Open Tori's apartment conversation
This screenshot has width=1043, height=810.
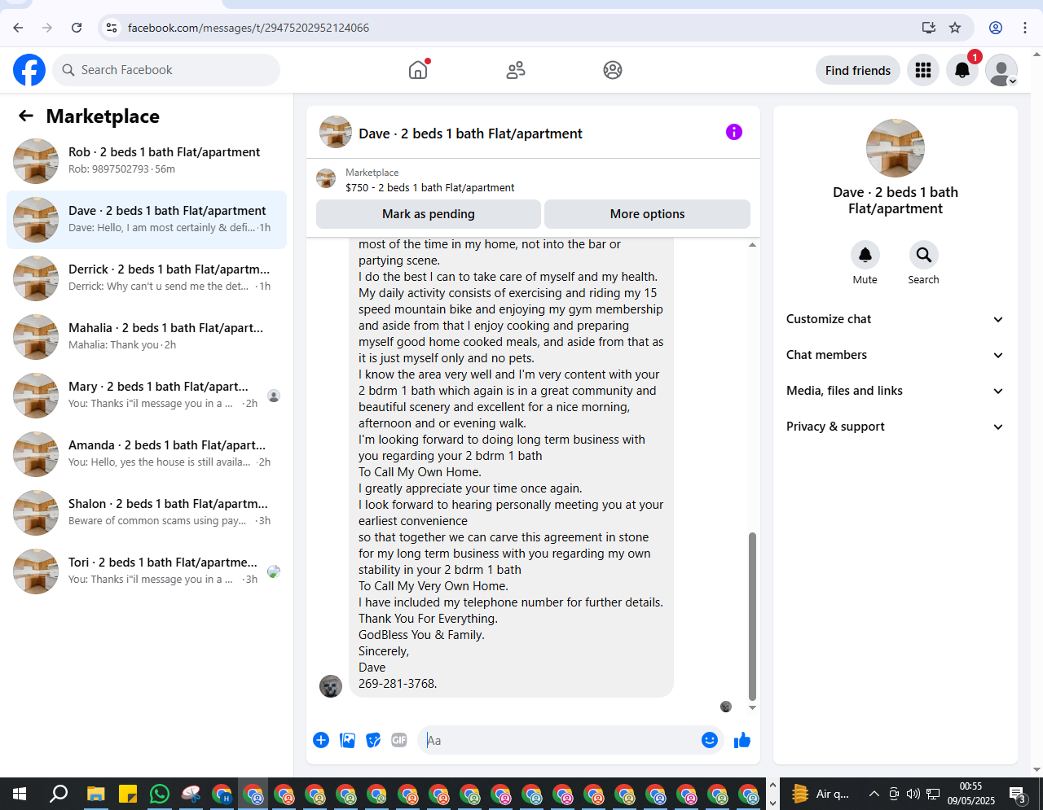pos(147,571)
